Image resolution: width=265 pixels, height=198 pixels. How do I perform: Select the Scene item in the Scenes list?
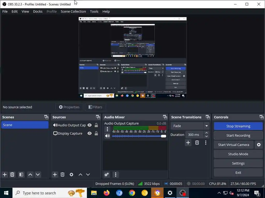point(25,125)
